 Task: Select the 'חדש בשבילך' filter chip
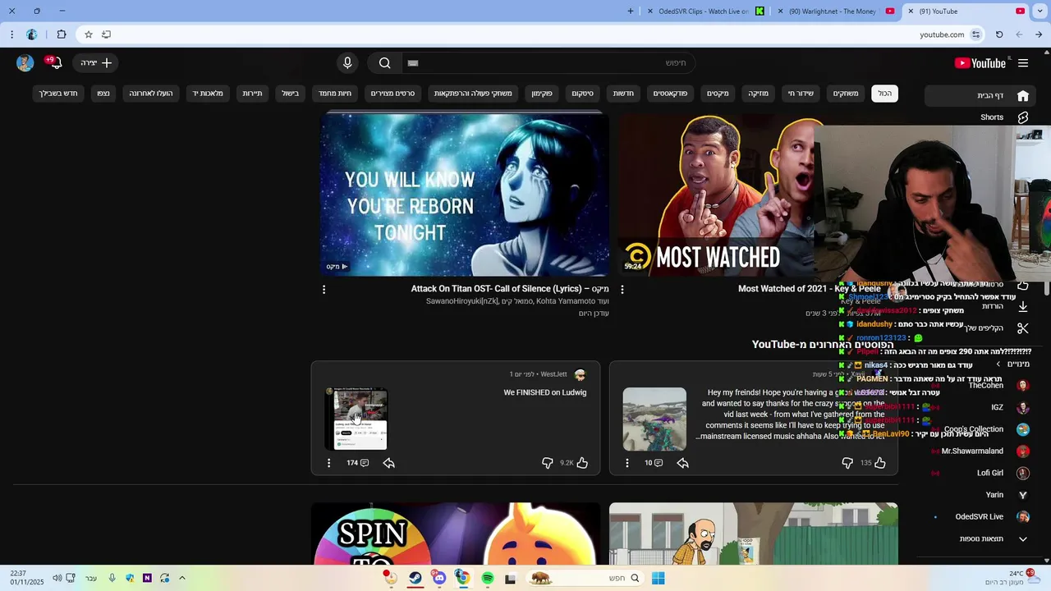pyautogui.click(x=58, y=94)
